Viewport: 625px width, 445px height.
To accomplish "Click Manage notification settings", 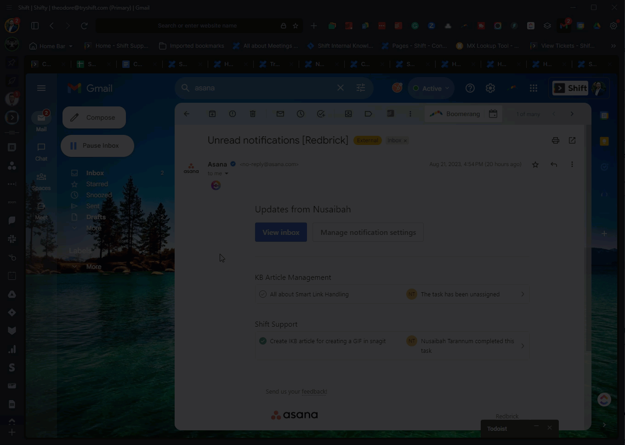I will (368, 233).
